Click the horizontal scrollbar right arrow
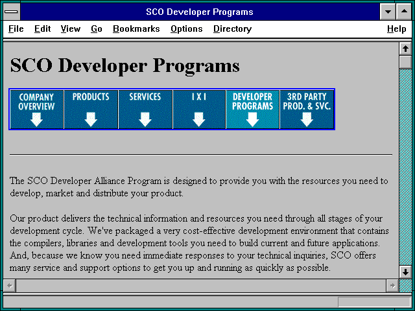Viewport: 415px width, 311px height. tap(392, 285)
